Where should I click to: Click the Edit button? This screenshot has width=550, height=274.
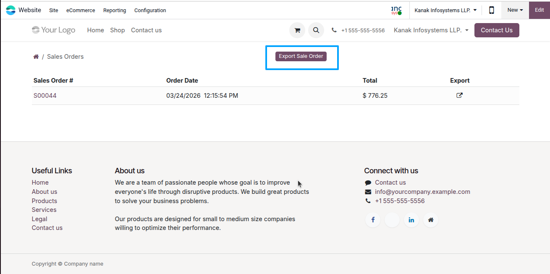[x=540, y=10]
